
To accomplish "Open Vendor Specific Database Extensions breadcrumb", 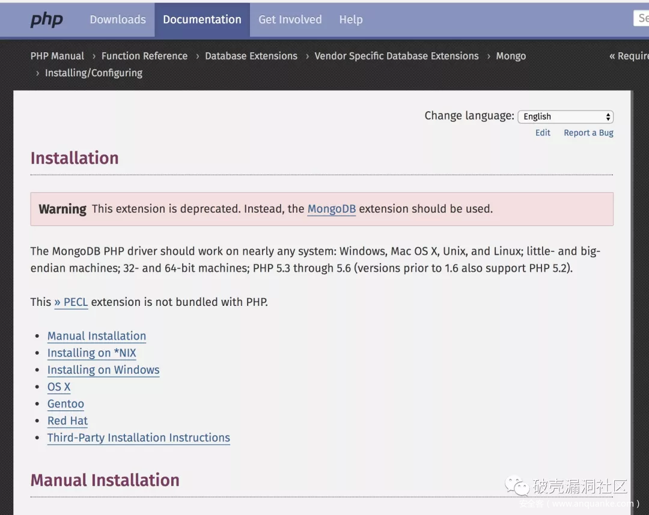I will 397,56.
